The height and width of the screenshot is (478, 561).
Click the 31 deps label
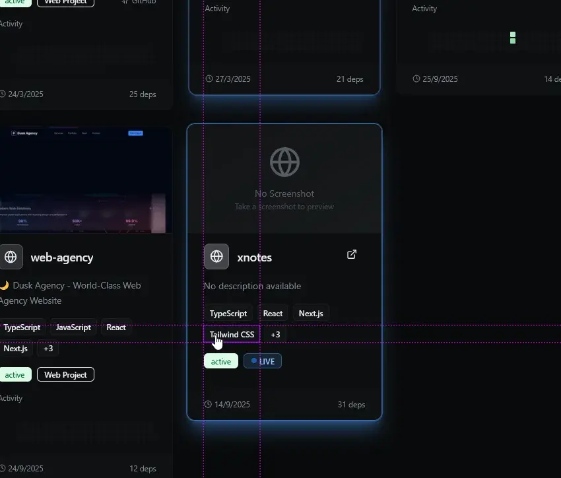coord(351,405)
